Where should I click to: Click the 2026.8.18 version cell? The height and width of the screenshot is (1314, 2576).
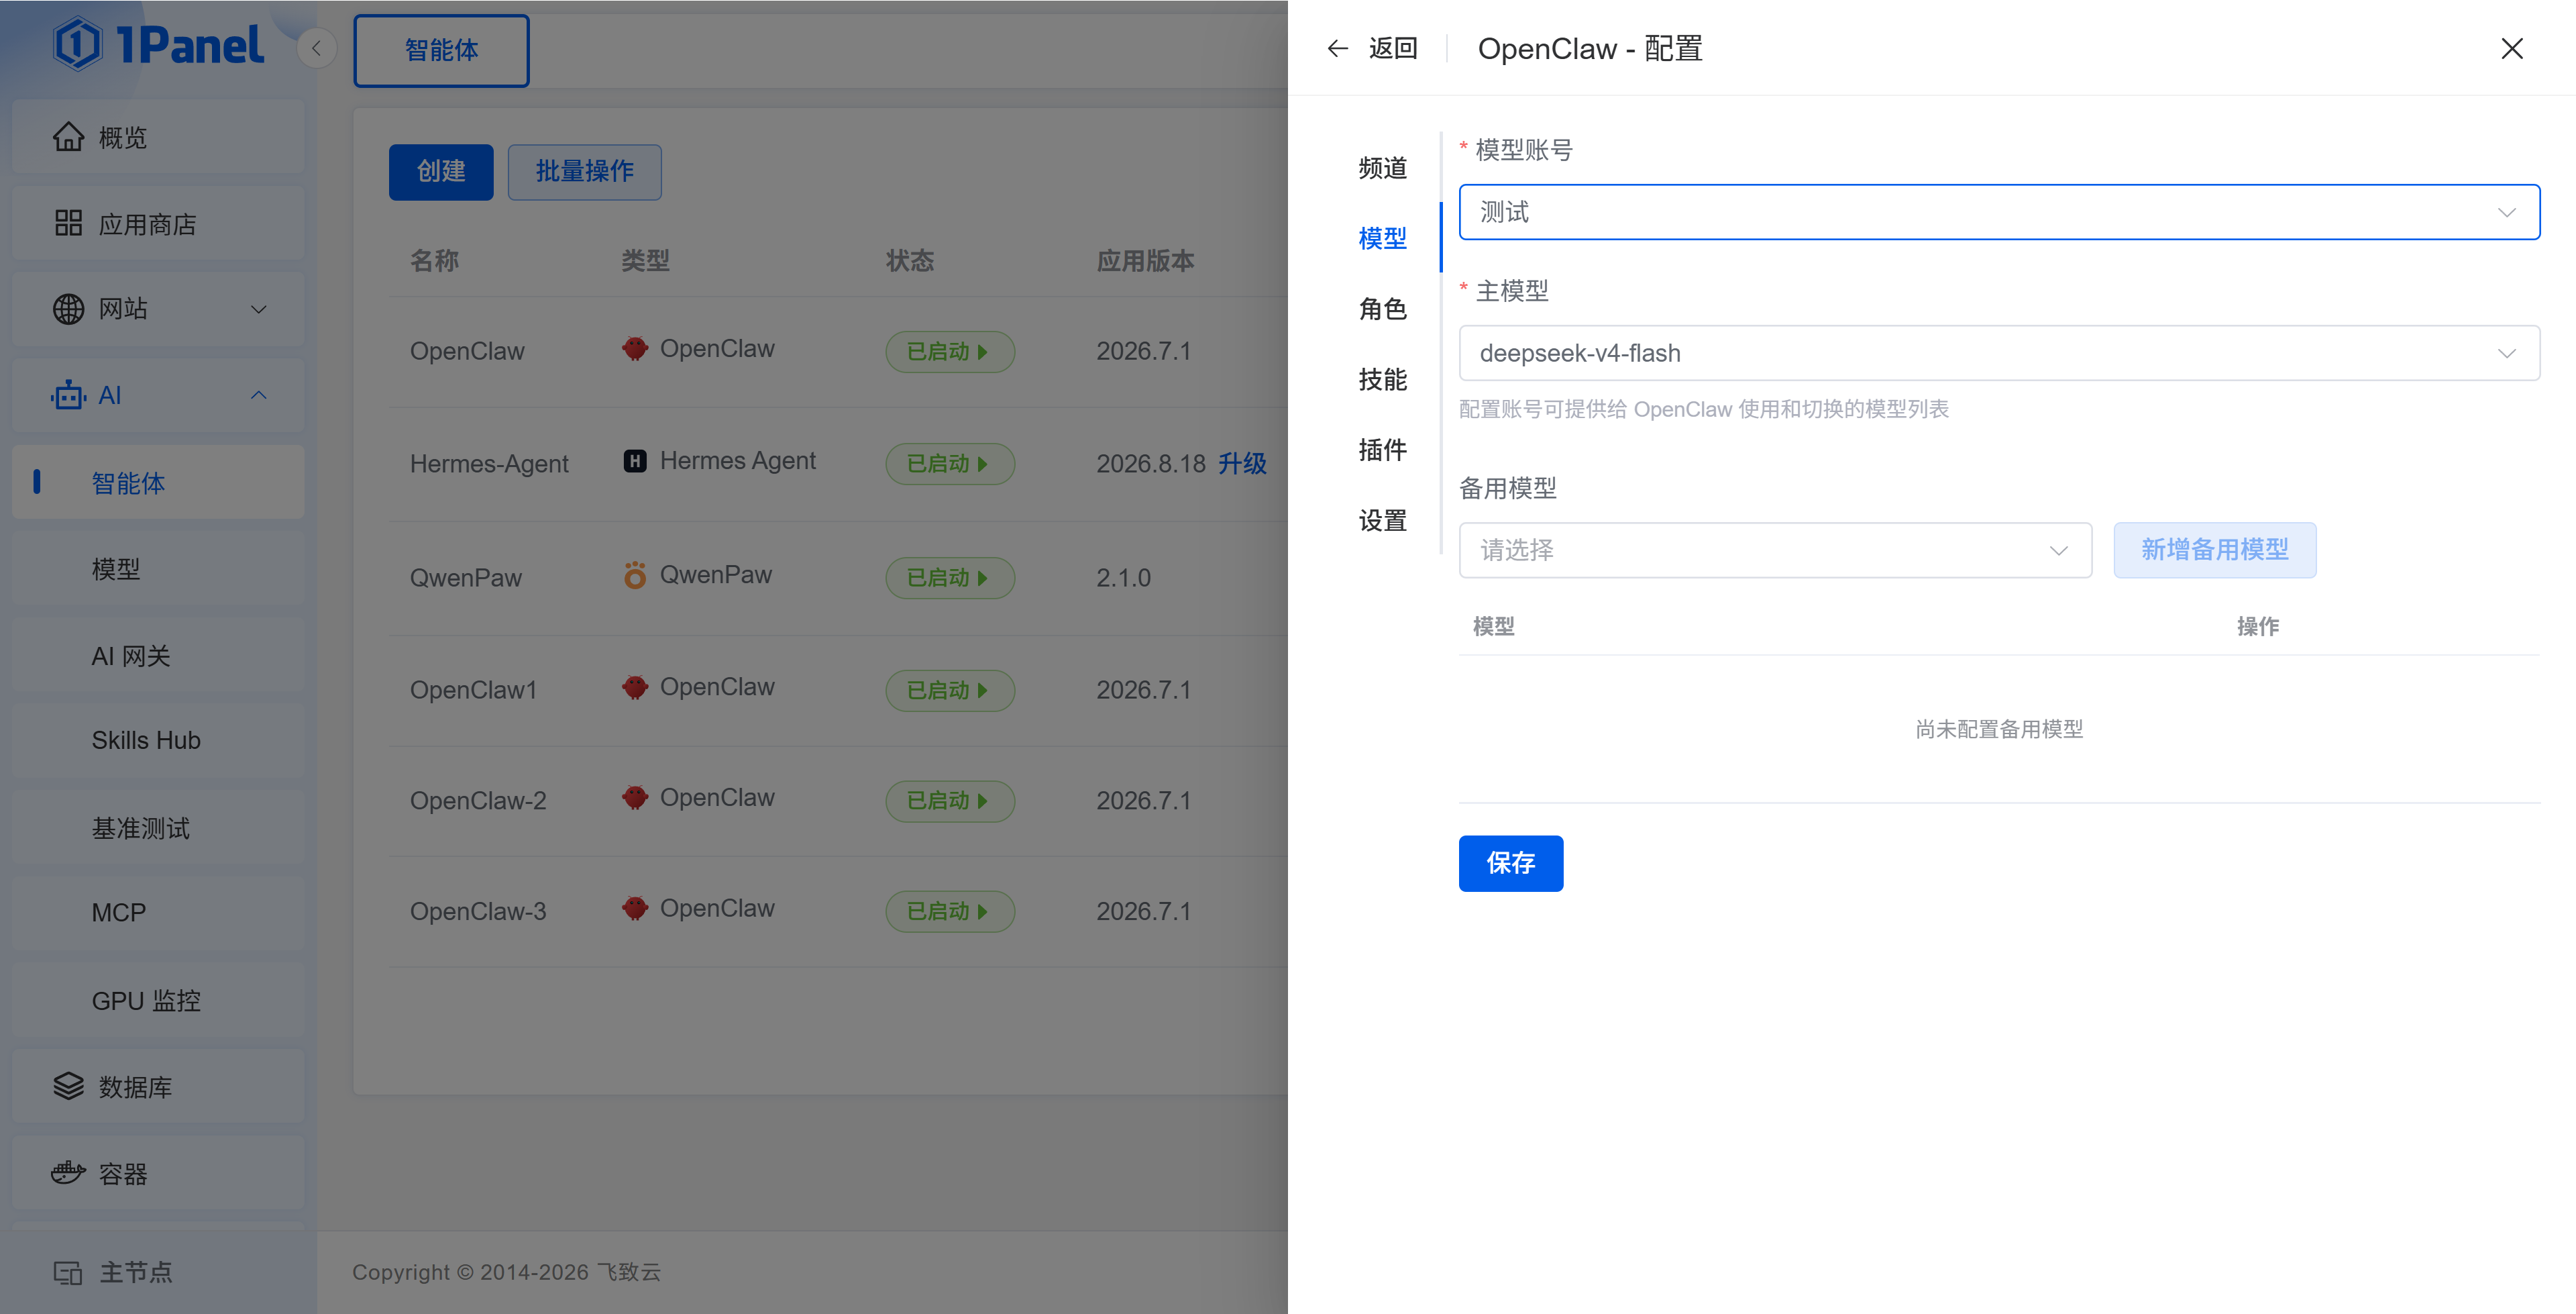pos(1151,464)
